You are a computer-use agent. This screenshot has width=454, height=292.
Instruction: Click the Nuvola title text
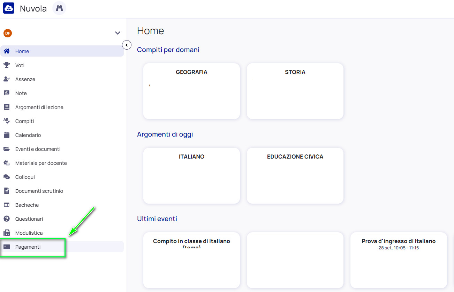33,9
